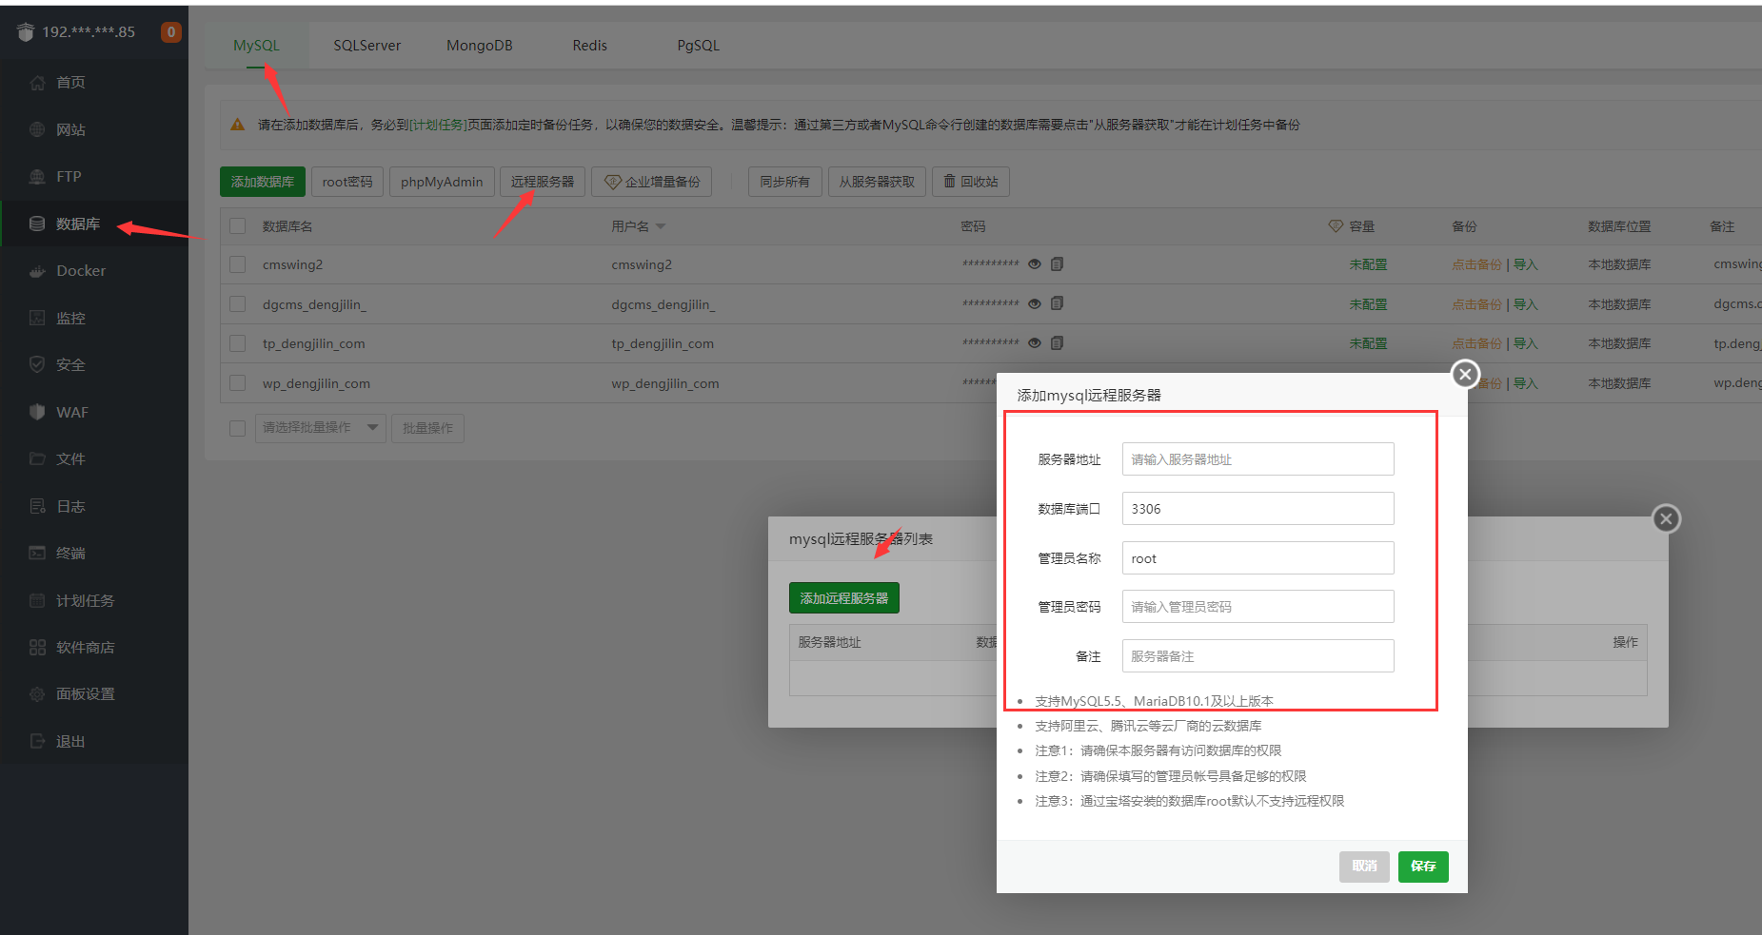Open the 日志 logs icon
The width and height of the screenshot is (1762, 935).
pyautogui.click(x=37, y=506)
